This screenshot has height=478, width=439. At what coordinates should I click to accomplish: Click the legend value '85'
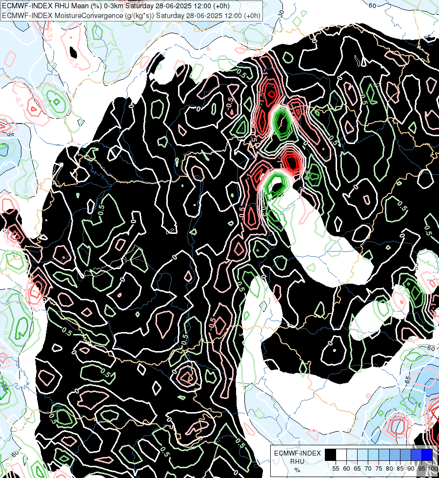tap(400, 469)
